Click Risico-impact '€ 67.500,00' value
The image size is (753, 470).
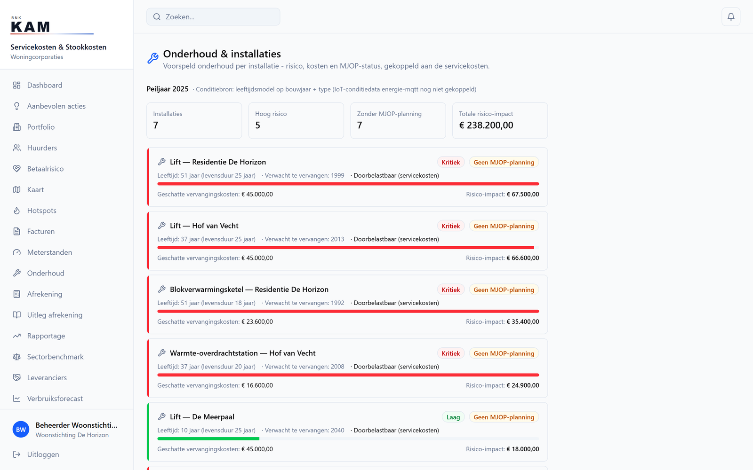tap(523, 194)
